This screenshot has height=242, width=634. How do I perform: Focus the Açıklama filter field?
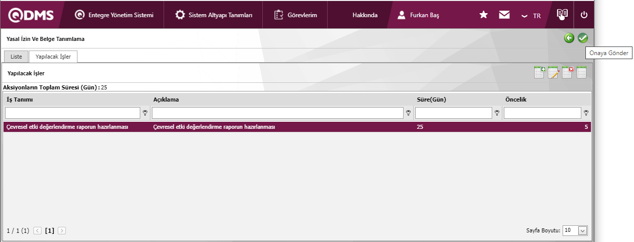pos(278,113)
